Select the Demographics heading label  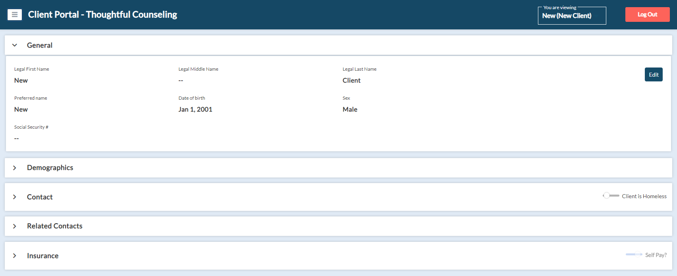50,168
